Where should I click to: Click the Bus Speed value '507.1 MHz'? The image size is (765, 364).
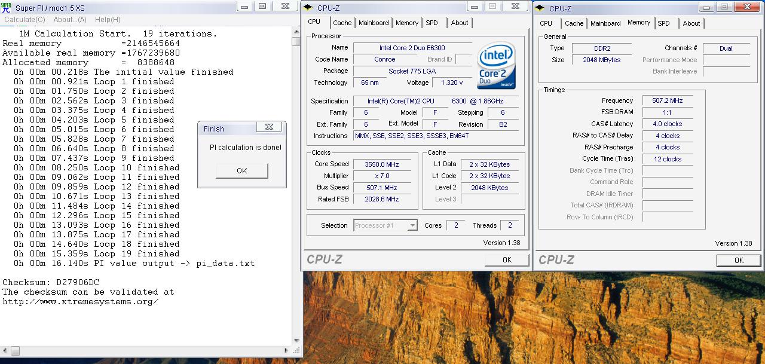[382, 187]
